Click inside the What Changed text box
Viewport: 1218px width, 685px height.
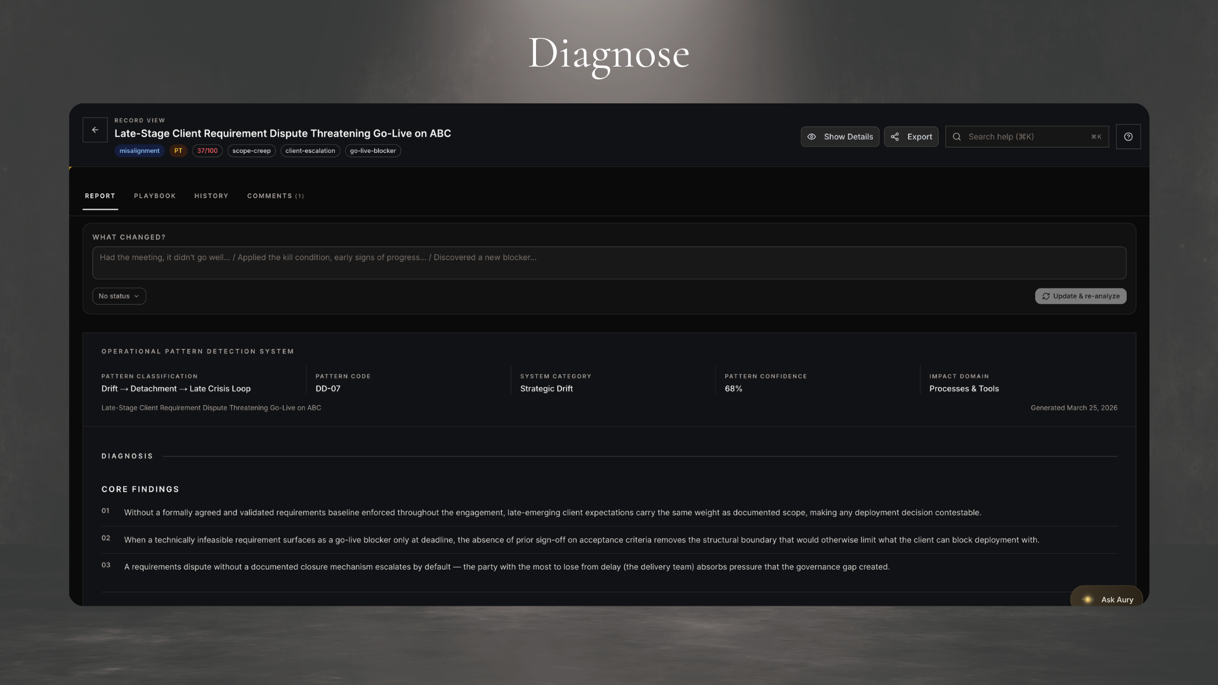pos(609,263)
